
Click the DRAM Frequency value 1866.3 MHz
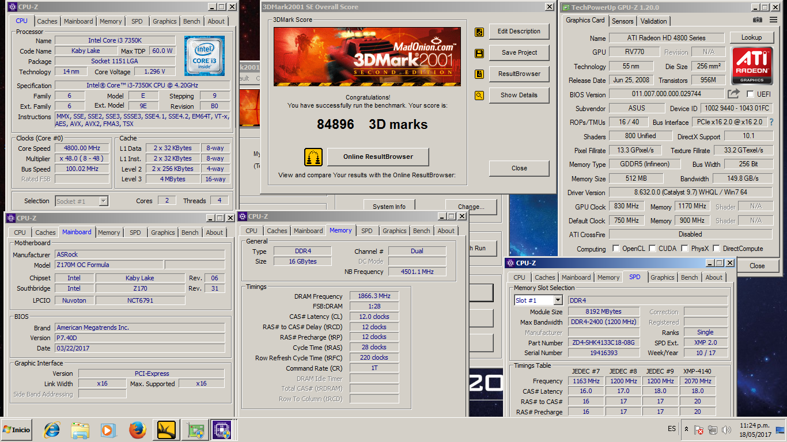click(374, 296)
